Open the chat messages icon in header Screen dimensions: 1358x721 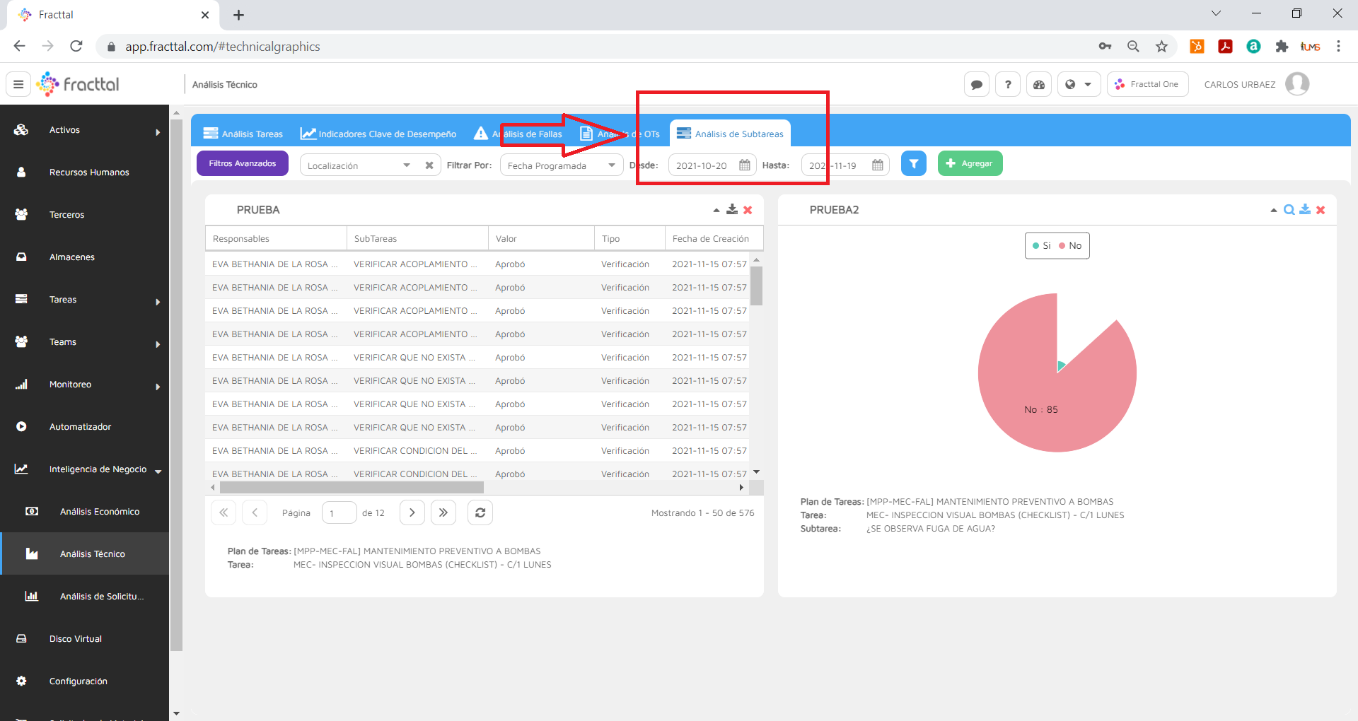coord(976,85)
